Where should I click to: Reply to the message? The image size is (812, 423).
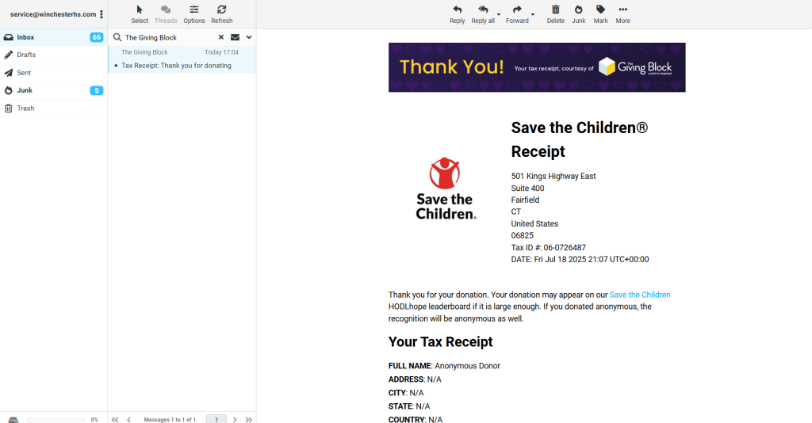point(458,14)
